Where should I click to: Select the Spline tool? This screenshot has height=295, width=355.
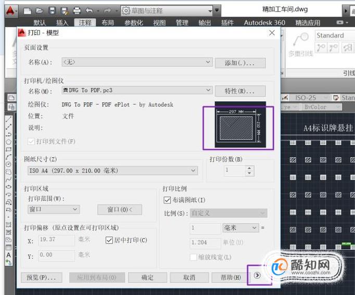click(8, 179)
